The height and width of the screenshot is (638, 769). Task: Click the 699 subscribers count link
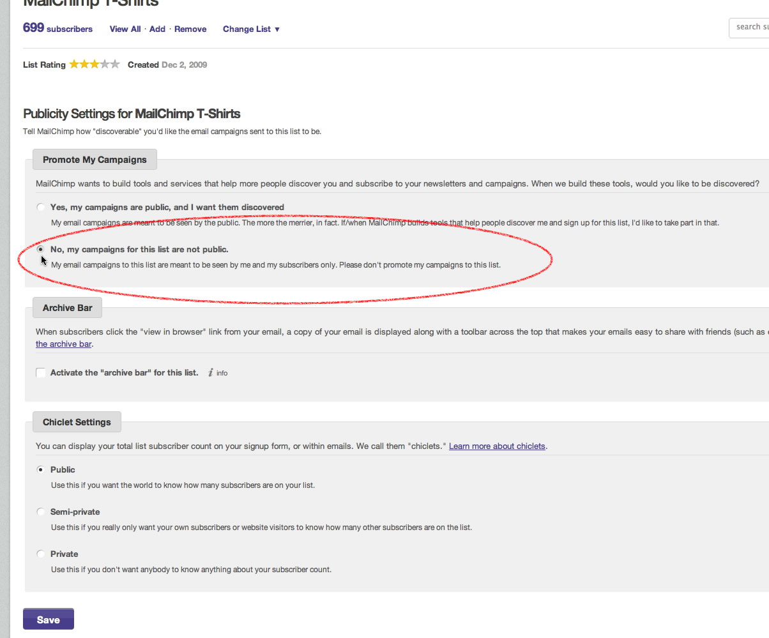point(57,29)
